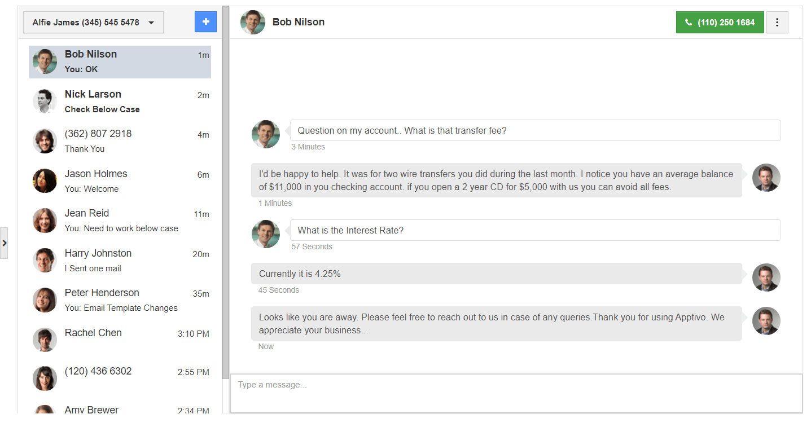The image size is (811, 436).
Task: Select the Bob Nilson conversation in list
Action: pos(120,62)
